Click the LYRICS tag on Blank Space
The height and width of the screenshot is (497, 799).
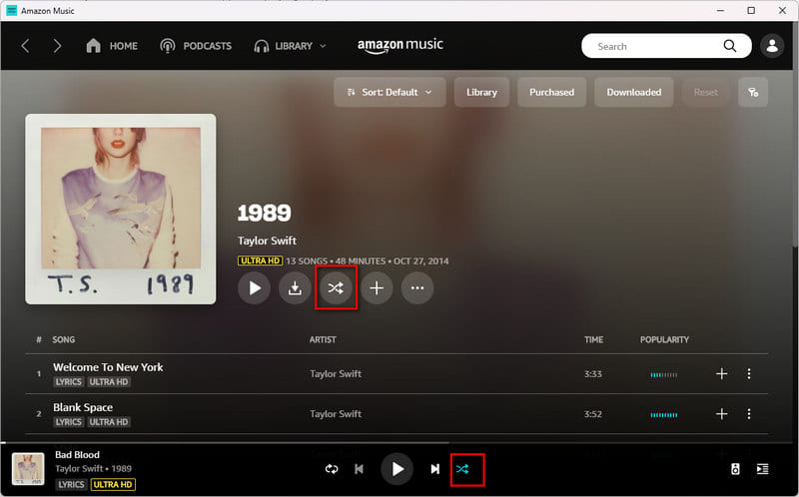(x=69, y=422)
